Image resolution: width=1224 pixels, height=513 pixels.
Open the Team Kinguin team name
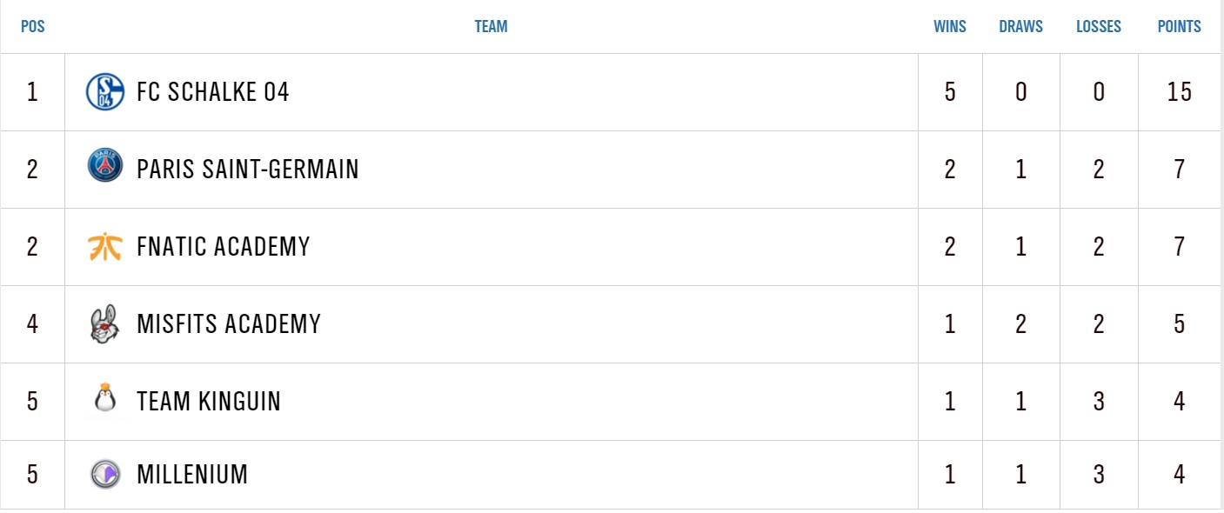(x=209, y=401)
